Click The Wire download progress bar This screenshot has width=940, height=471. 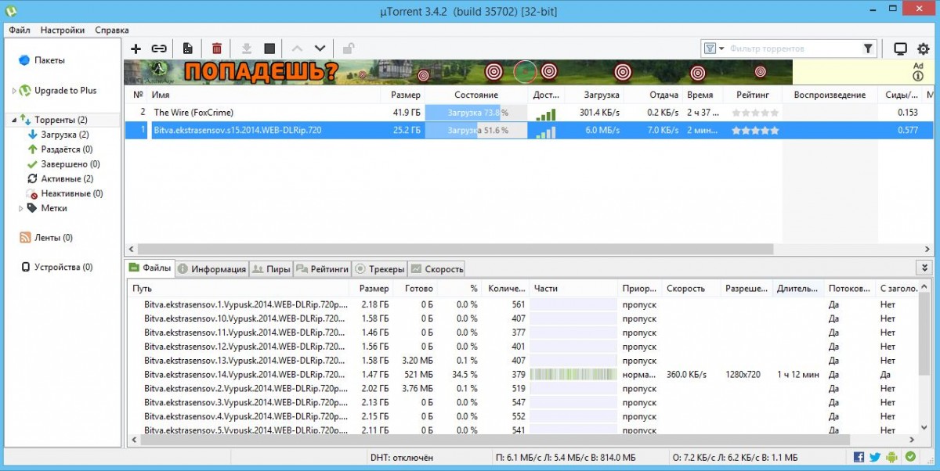coord(476,113)
